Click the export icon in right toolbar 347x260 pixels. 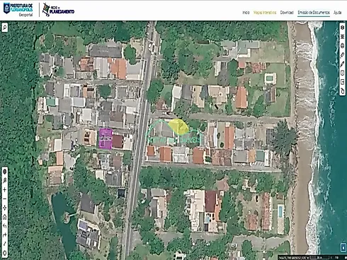(342, 82)
